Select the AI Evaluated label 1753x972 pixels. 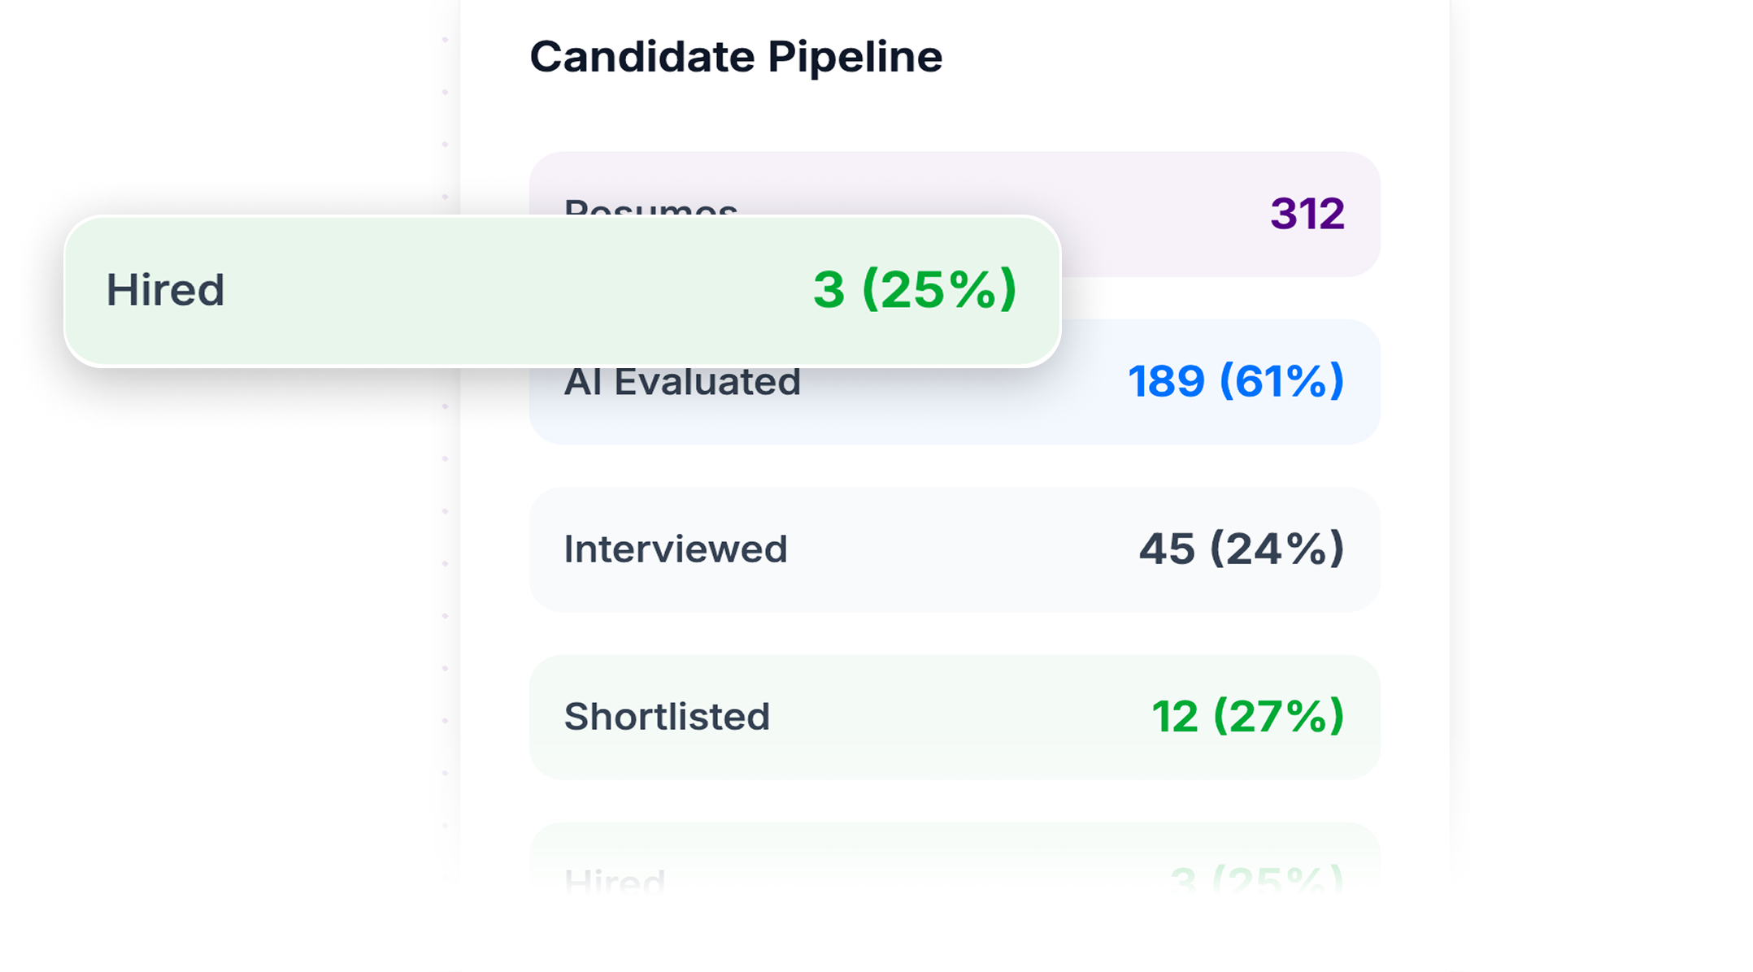682,383
